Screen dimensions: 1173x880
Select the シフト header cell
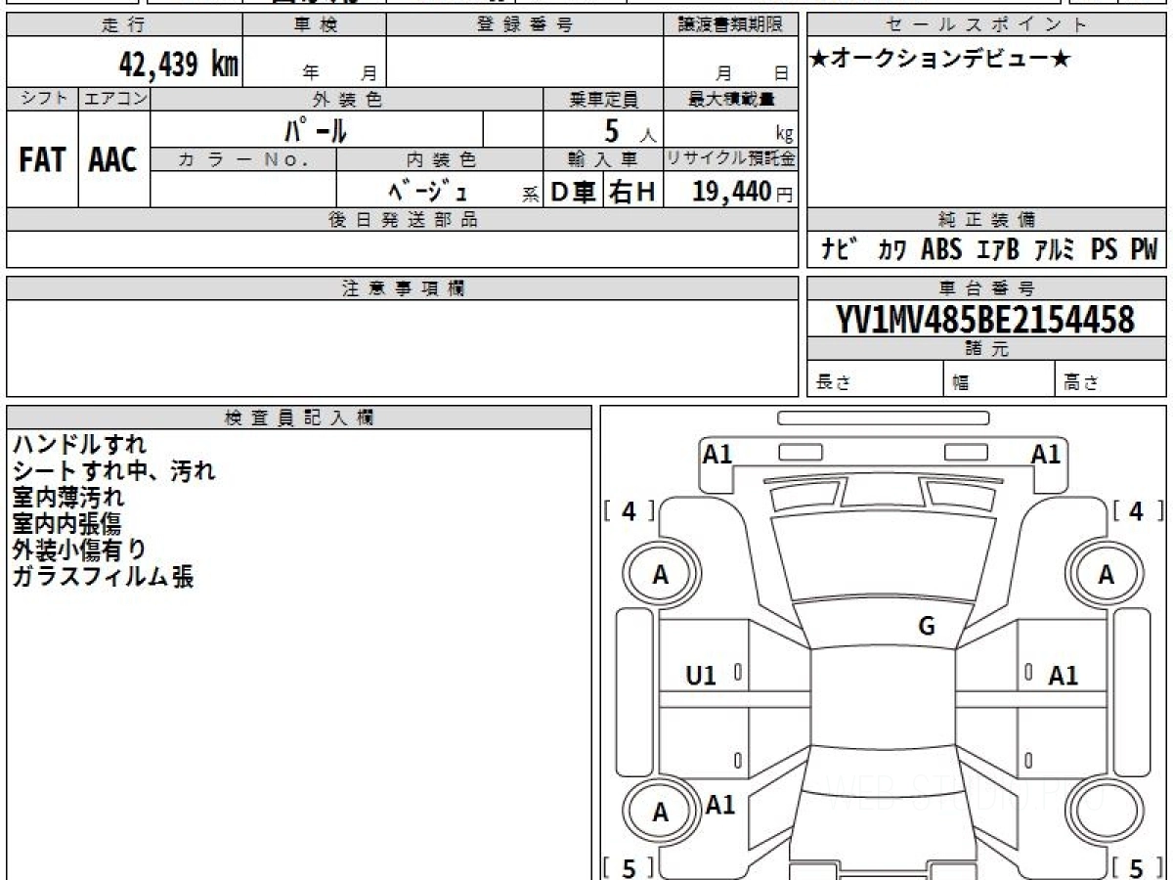[43, 99]
